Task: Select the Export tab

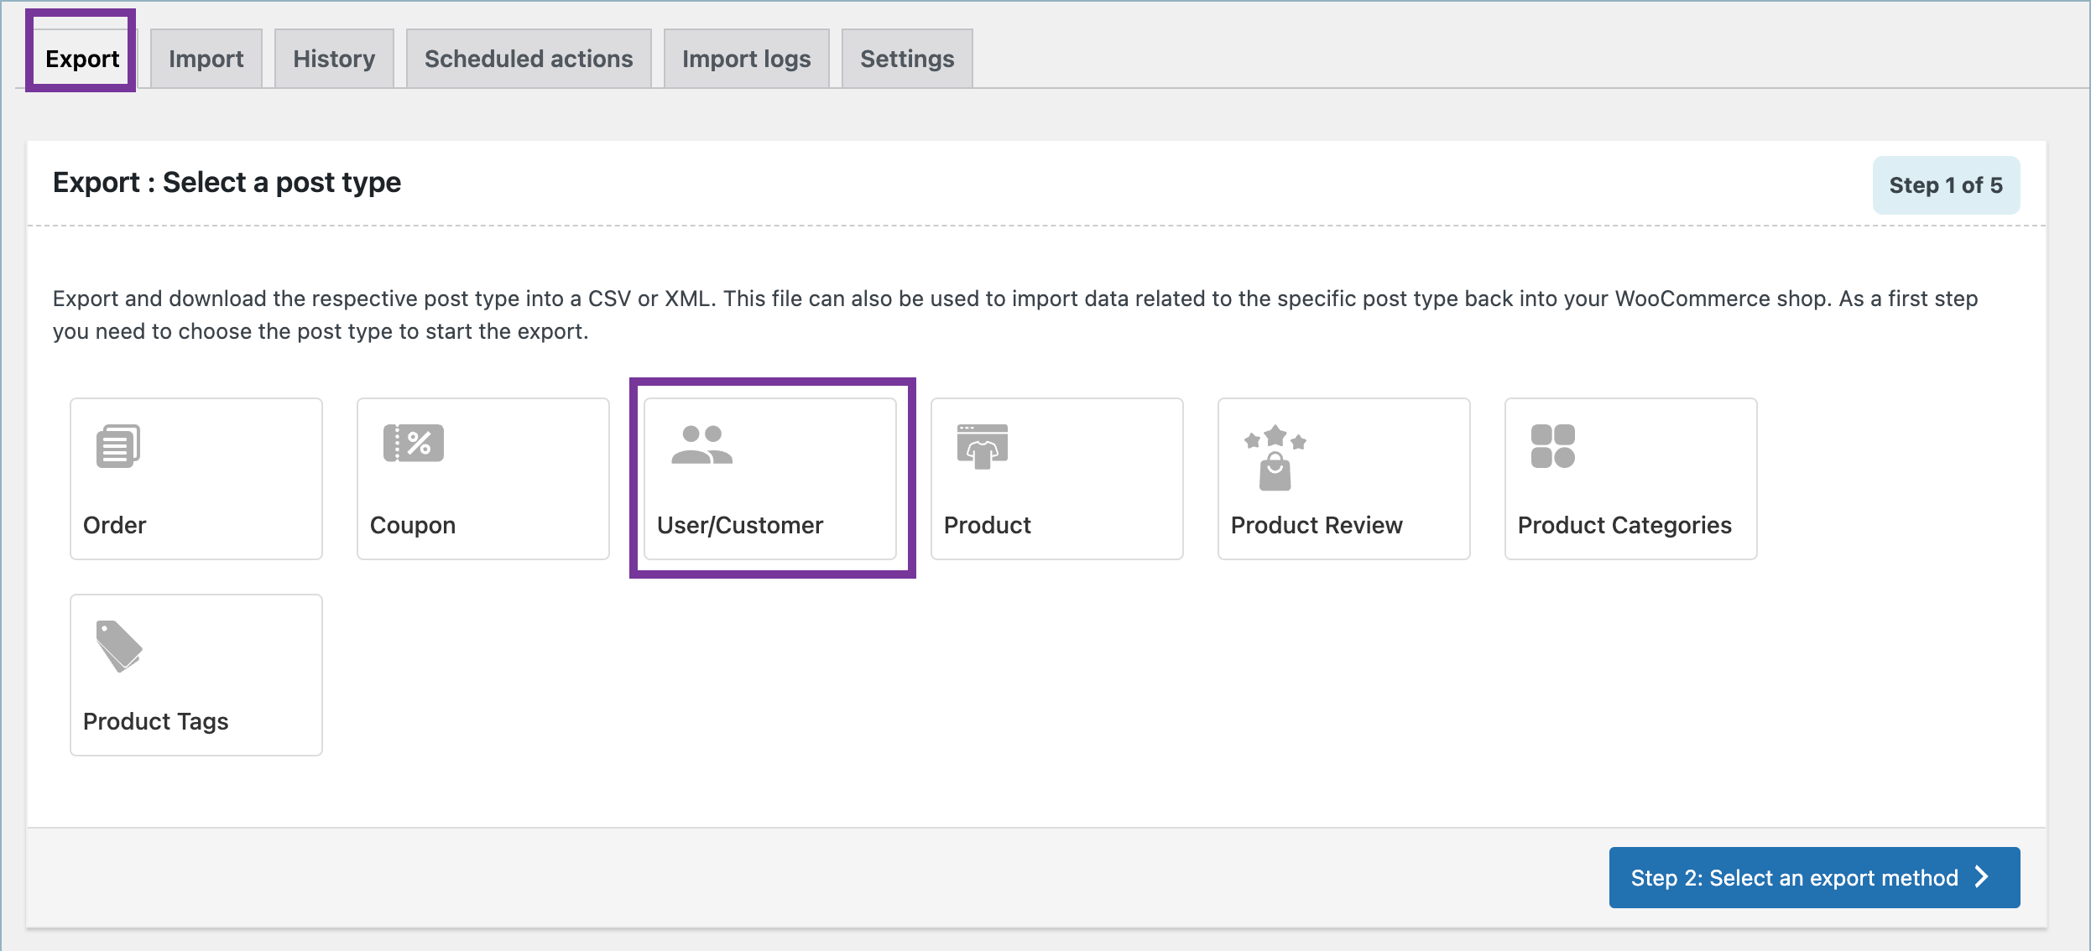Action: coord(81,58)
